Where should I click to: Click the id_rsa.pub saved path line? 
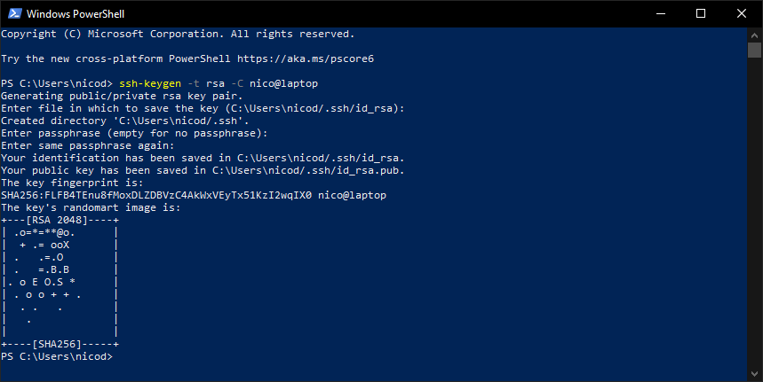coord(203,170)
